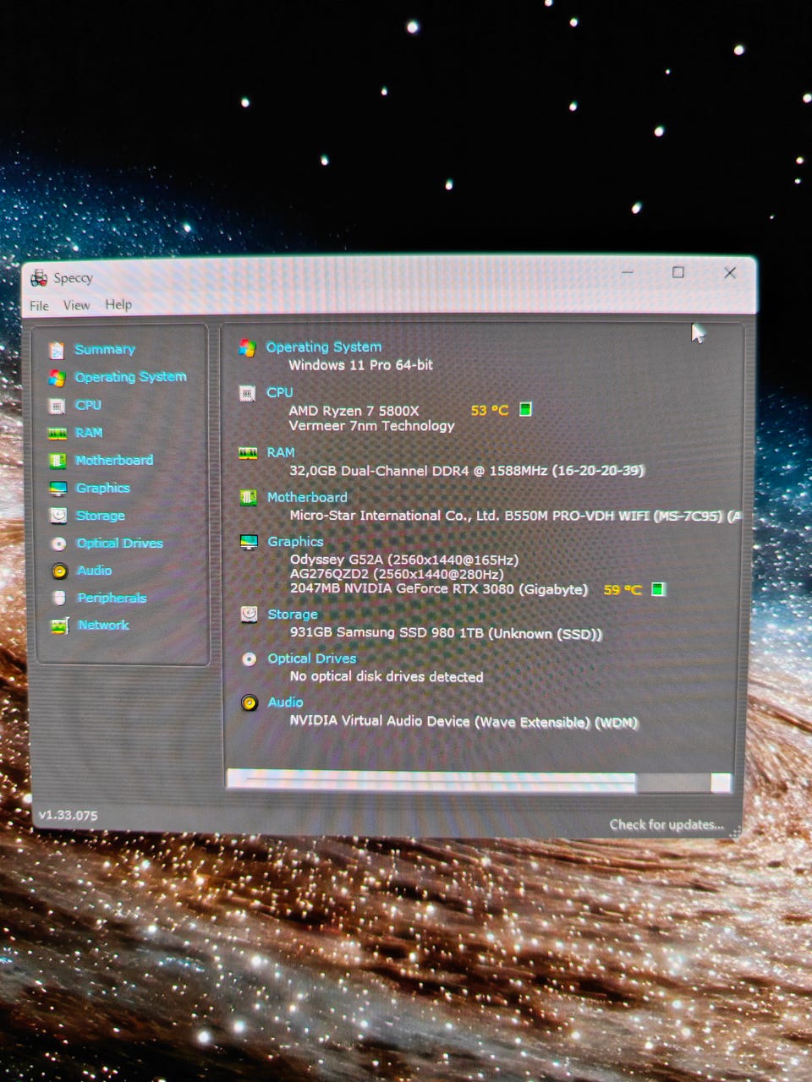Click Check for updates link
This screenshot has height=1082, width=812.
click(x=667, y=824)
